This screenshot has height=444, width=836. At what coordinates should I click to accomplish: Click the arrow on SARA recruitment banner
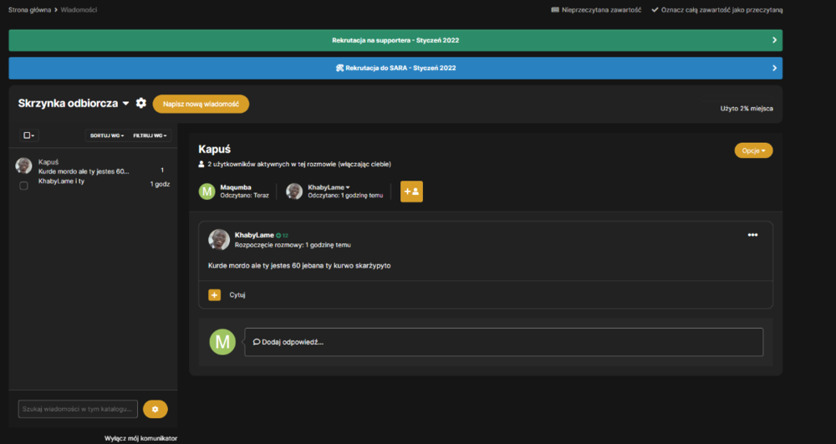click(x=774, y=68)
